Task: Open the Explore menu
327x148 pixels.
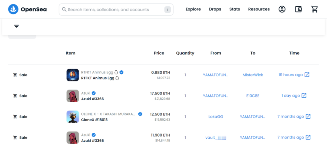Action: [x=193, y=9]
